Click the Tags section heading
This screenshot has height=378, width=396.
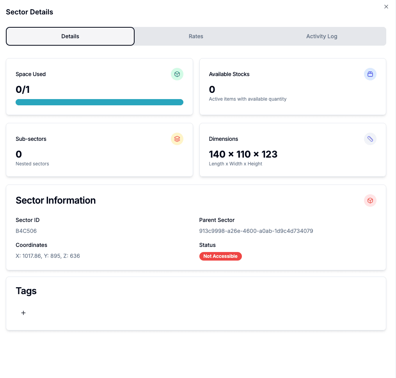pos(26,291)
